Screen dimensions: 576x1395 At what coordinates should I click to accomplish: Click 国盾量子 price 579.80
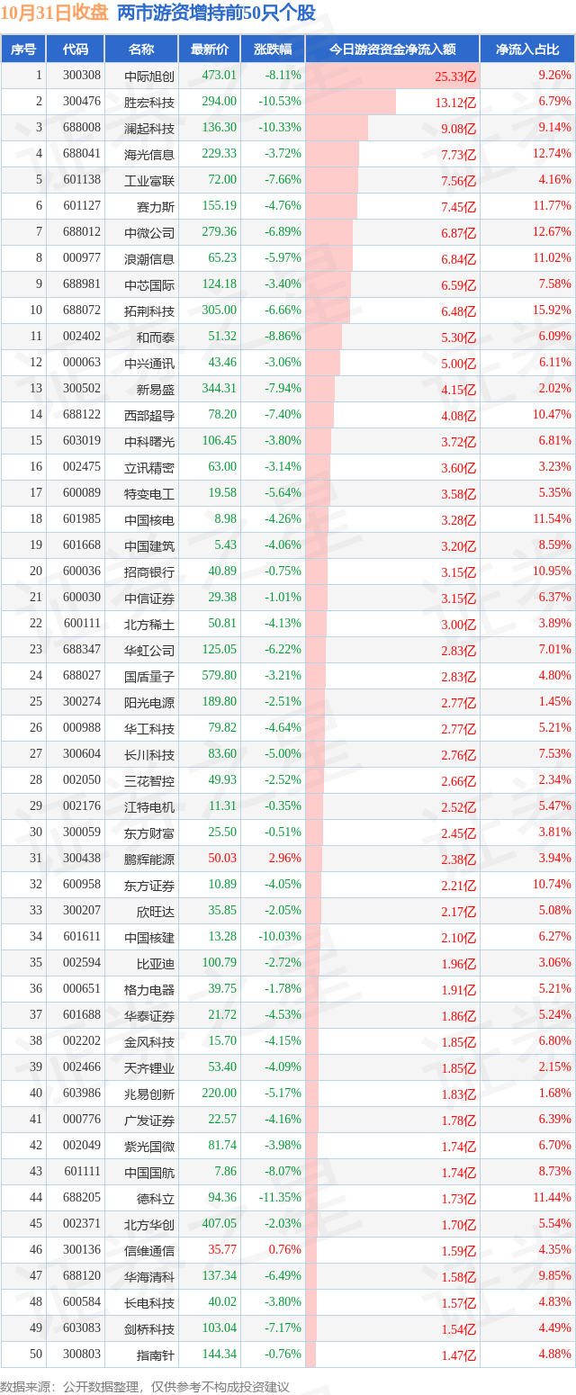(220, 677)
